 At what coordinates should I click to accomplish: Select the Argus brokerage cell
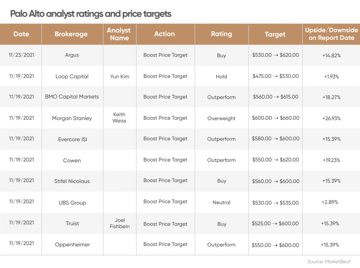coord(72,55)
